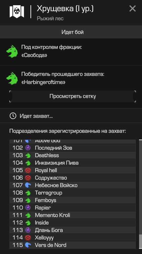142x254 pixels.
Task: Click the wolf icon next to «Harbingeroftime»
Action: (x=12, y=78)
